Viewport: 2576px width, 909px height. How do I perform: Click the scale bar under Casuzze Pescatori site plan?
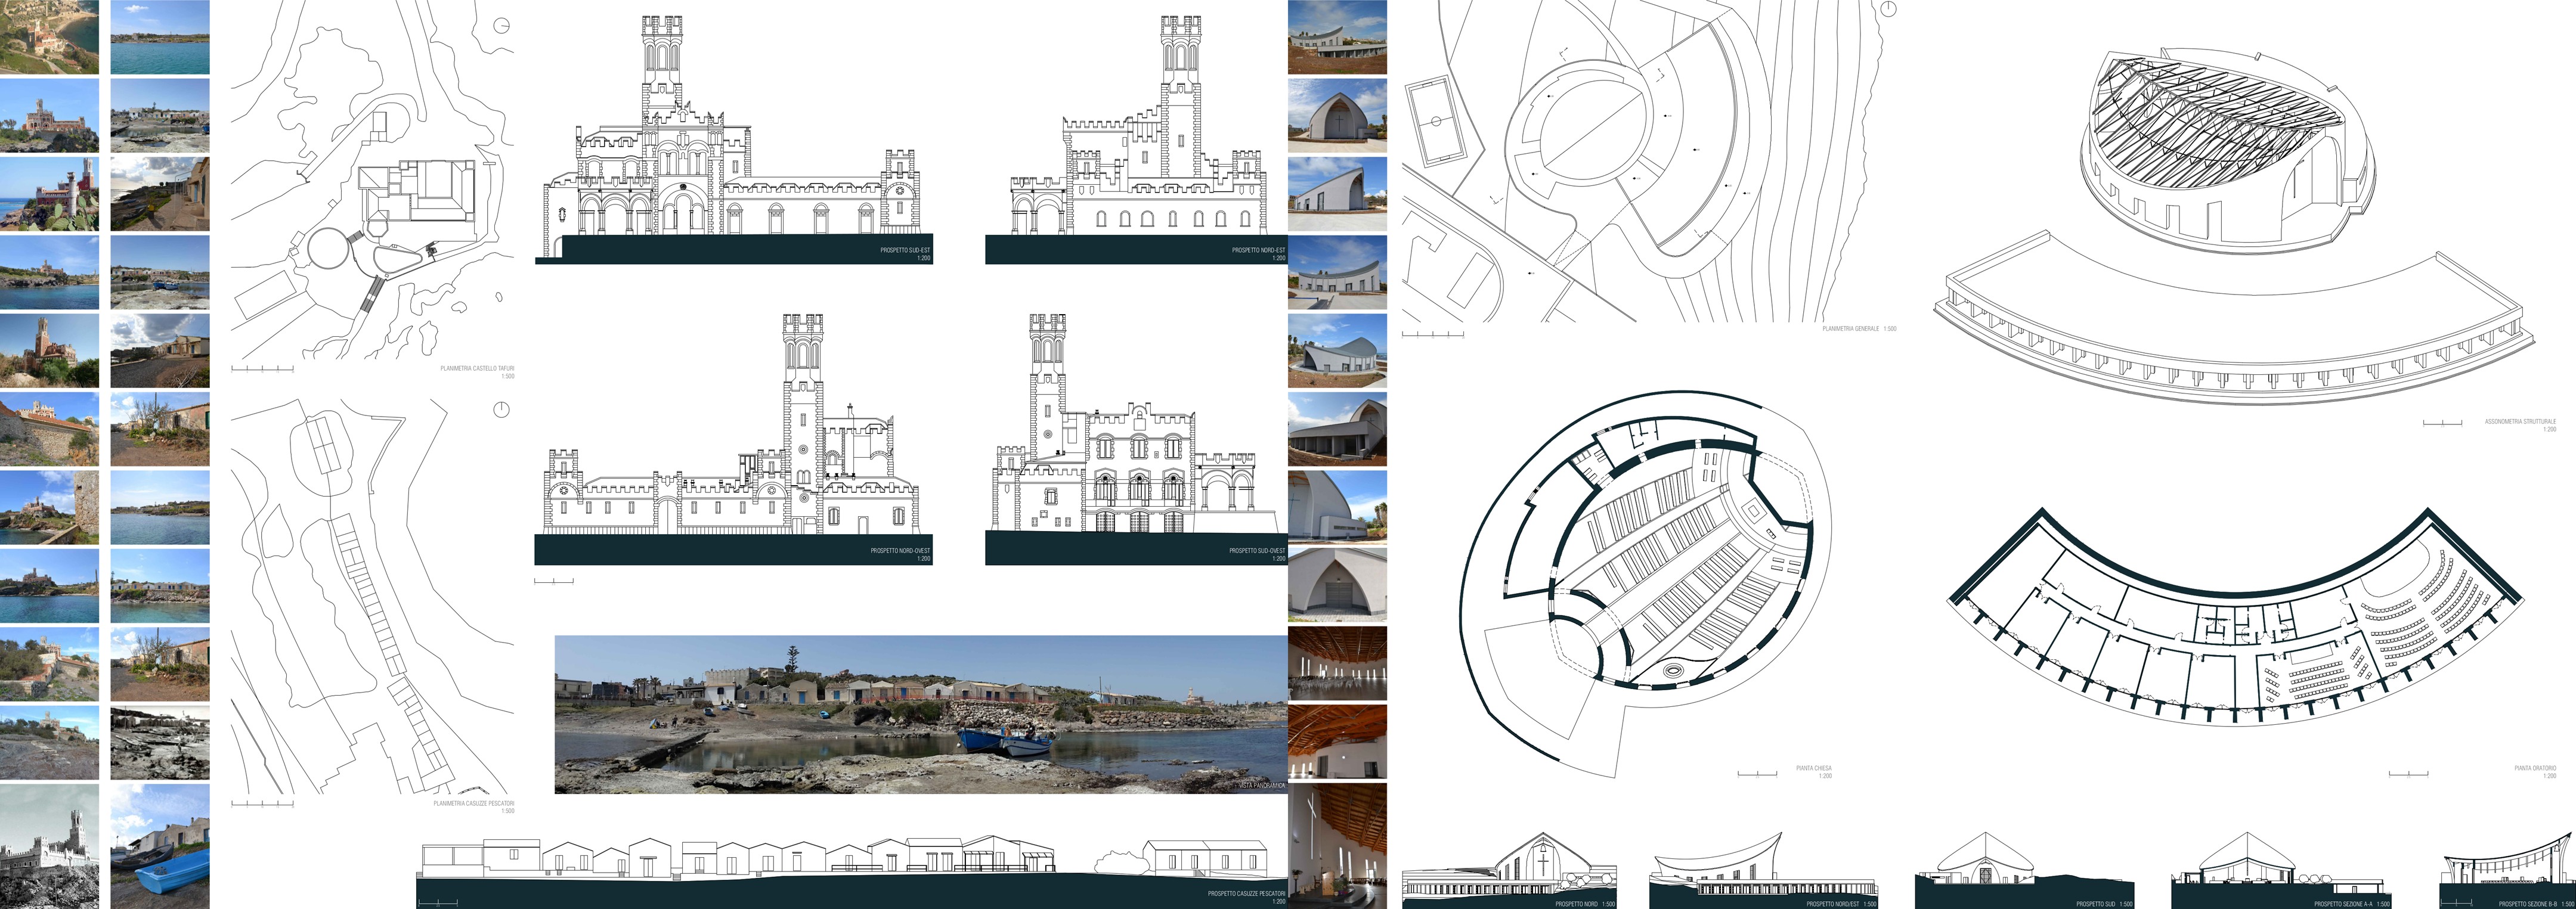pos(262,803)
